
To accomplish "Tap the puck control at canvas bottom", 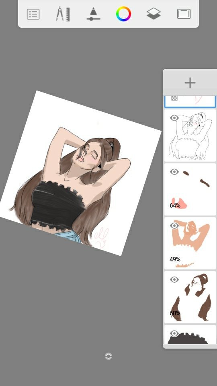I will [x=108, y=356].
